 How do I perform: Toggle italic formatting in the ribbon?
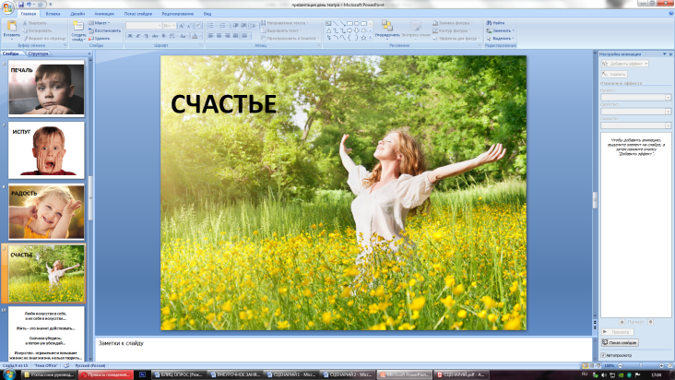pyautogui.click(x=137, y=36)
